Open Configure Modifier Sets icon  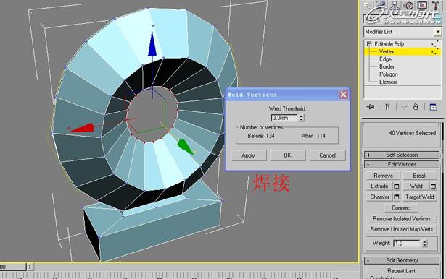(x=433, y=107)
